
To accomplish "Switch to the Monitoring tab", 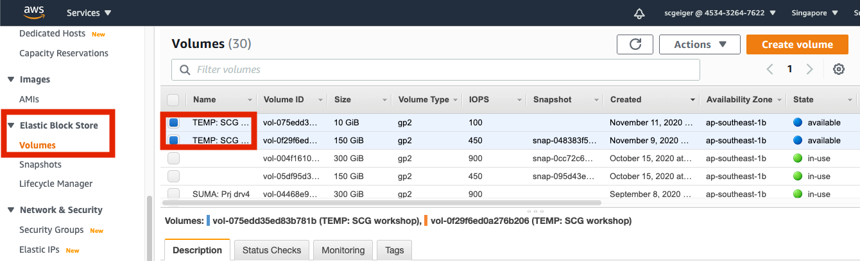I will coord(343,250).
